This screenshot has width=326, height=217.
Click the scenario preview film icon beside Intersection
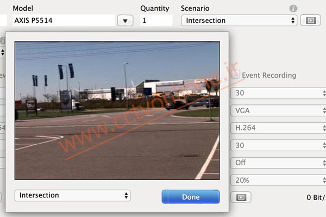pyautogui.click(x=311, y=20)
